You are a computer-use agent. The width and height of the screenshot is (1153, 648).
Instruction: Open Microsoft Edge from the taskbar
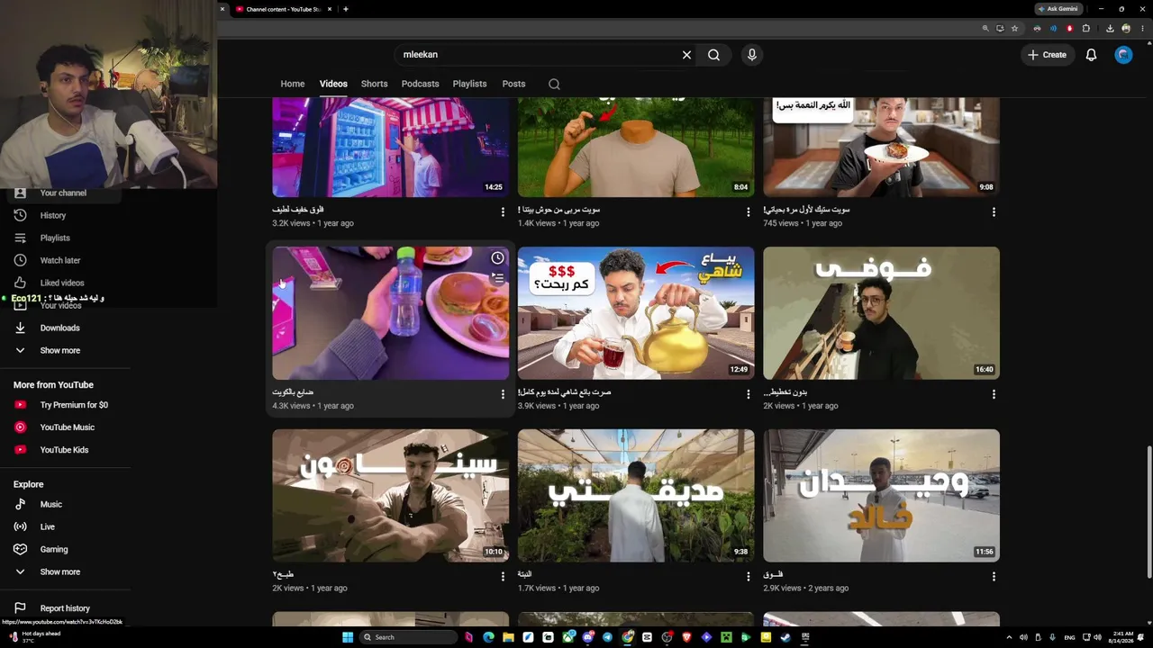488,637
